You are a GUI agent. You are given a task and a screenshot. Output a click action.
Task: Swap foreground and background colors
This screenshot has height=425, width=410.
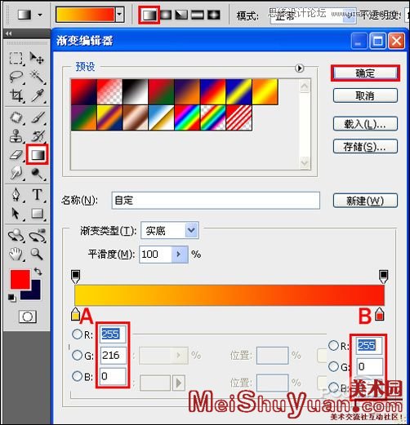point(38,272)
